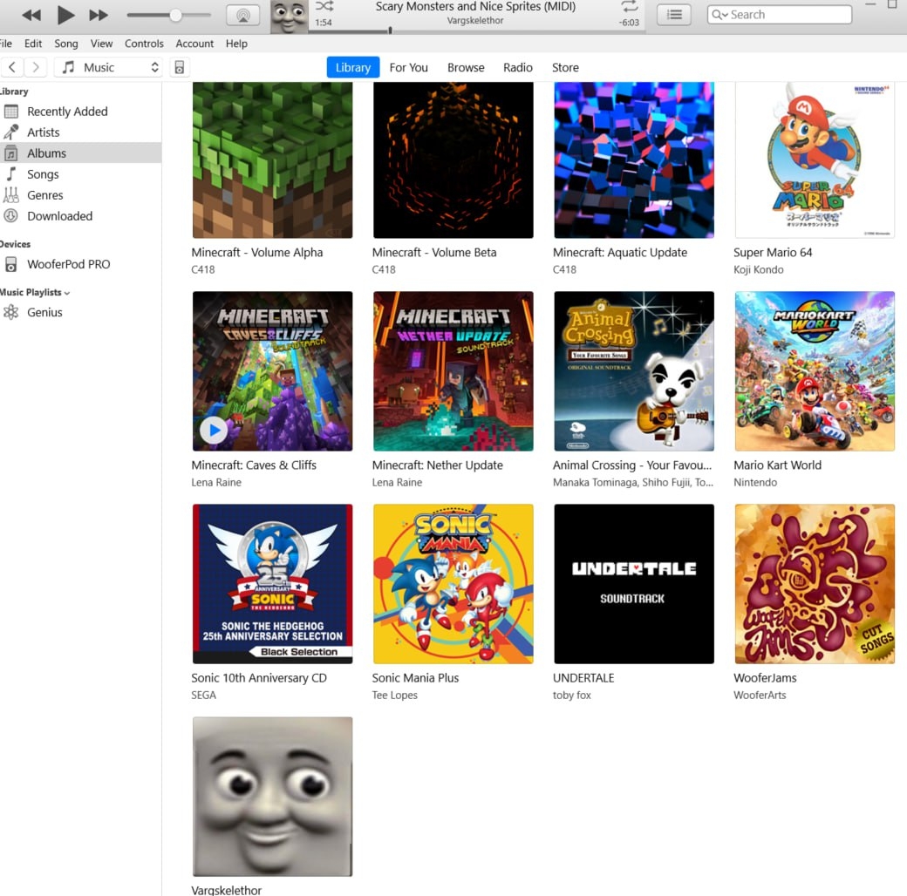Click the Play button in the top bar

[65, 15]
